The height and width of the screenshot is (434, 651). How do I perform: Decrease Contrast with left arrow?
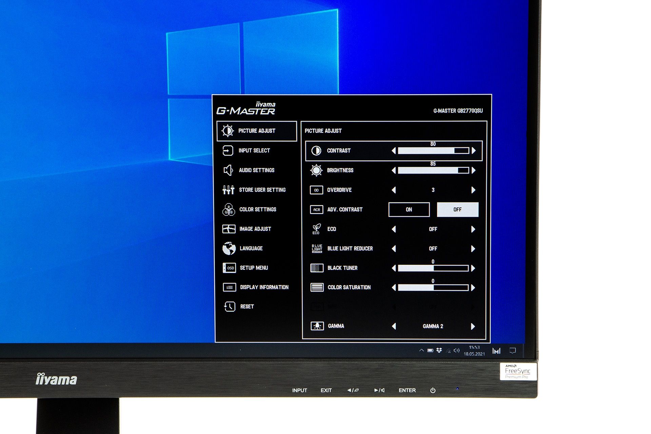tap(394, 151)
